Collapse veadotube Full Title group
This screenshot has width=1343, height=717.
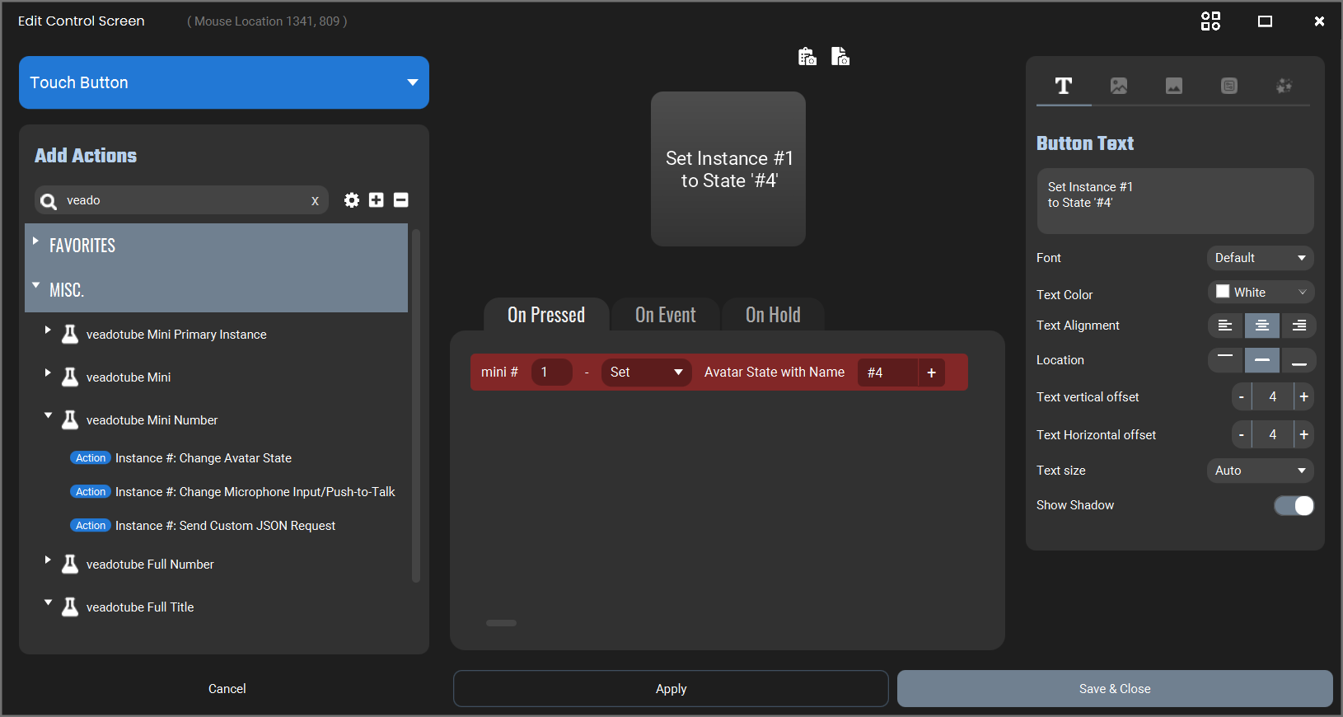pyautogui.click(x=48, y=602)
